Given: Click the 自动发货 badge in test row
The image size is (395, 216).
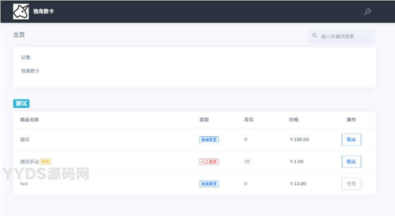Looking at the screenshot, I should pyautogui.click(x=209, y=184).
